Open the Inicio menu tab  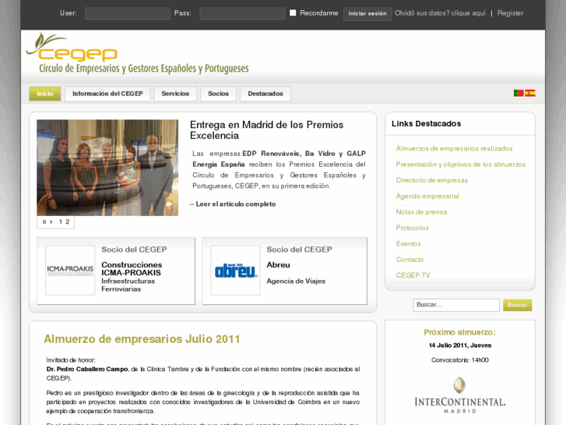(44, 94)
